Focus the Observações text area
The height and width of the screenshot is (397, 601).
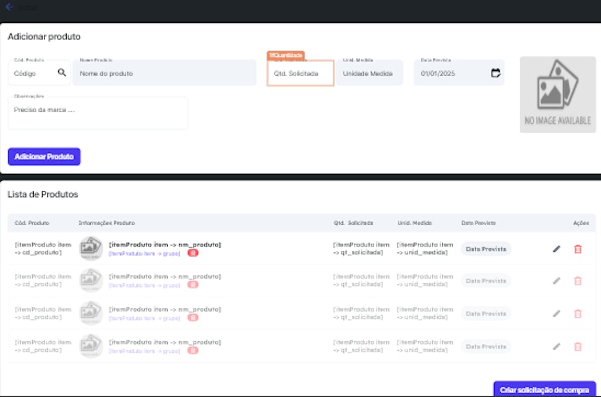click(x=98, y=113)
